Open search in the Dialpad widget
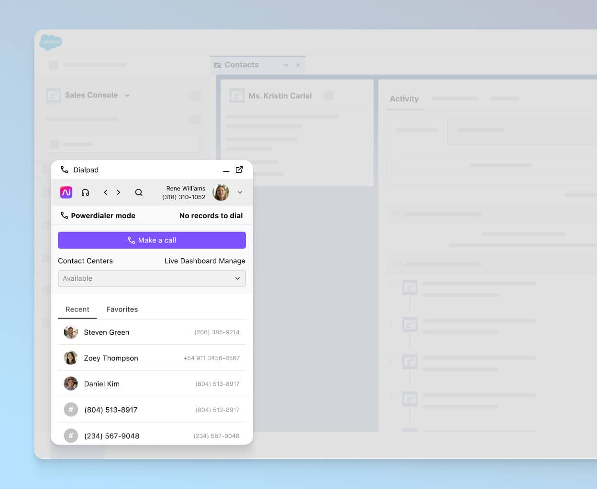 coord(139,192)
